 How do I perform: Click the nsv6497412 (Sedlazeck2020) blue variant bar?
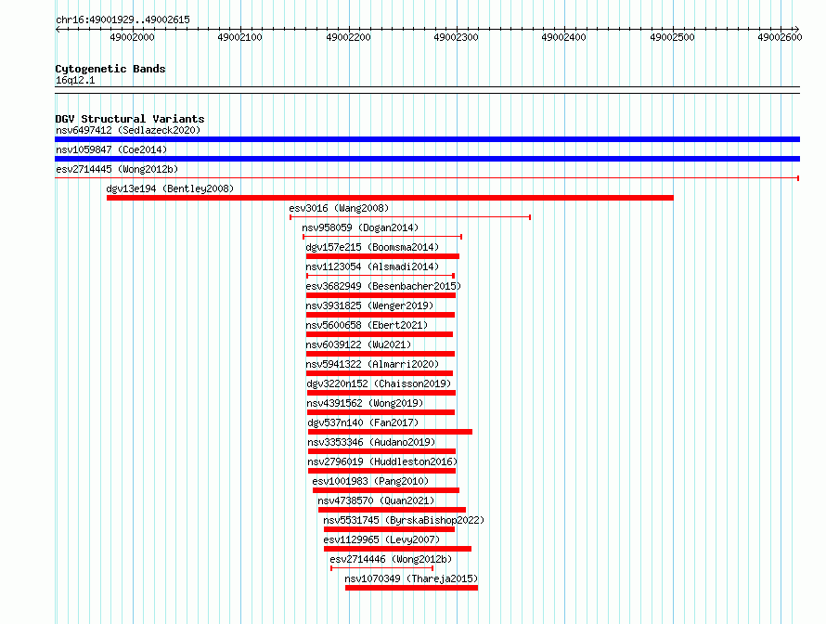click(427, 139)
